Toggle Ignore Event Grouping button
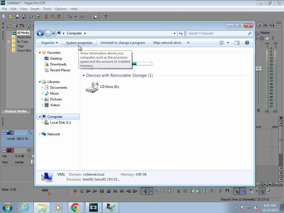The image size is (284, 213). pos(269,191)
